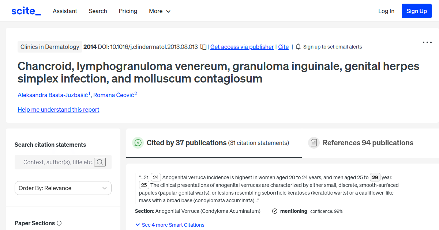
Task: Click the Paper Sections info icon
Action: 59,223
